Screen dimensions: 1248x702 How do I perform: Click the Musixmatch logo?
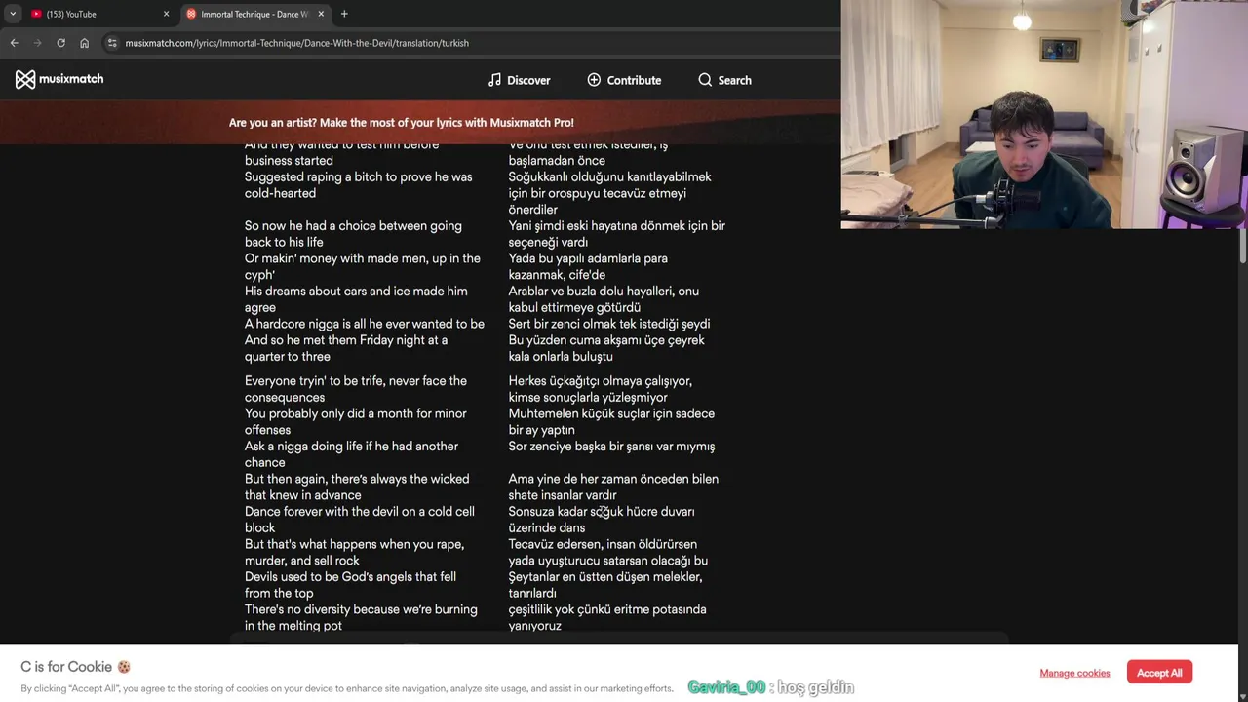pos(59,79)
